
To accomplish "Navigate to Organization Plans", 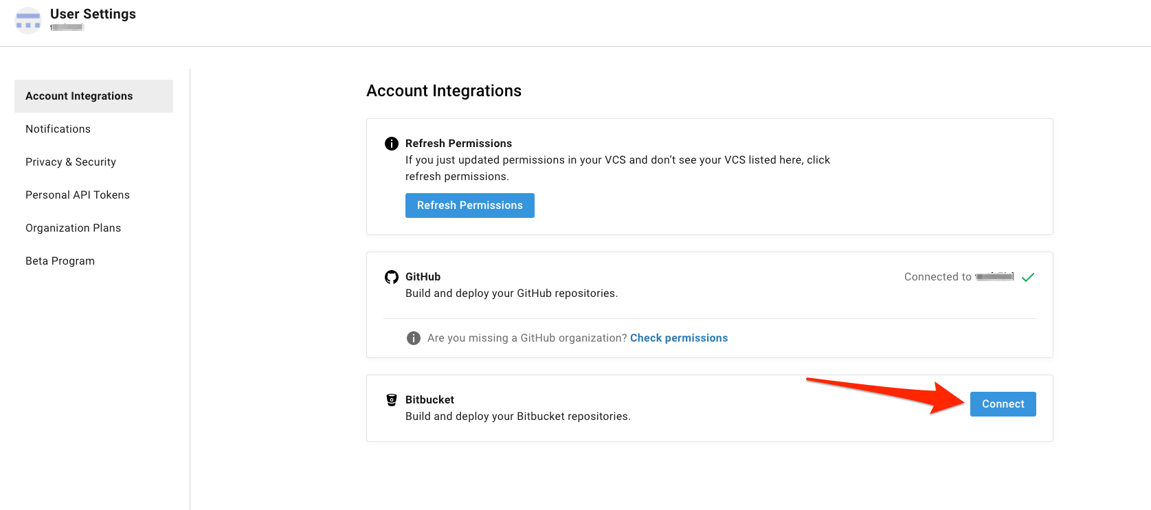I will 74,228.
